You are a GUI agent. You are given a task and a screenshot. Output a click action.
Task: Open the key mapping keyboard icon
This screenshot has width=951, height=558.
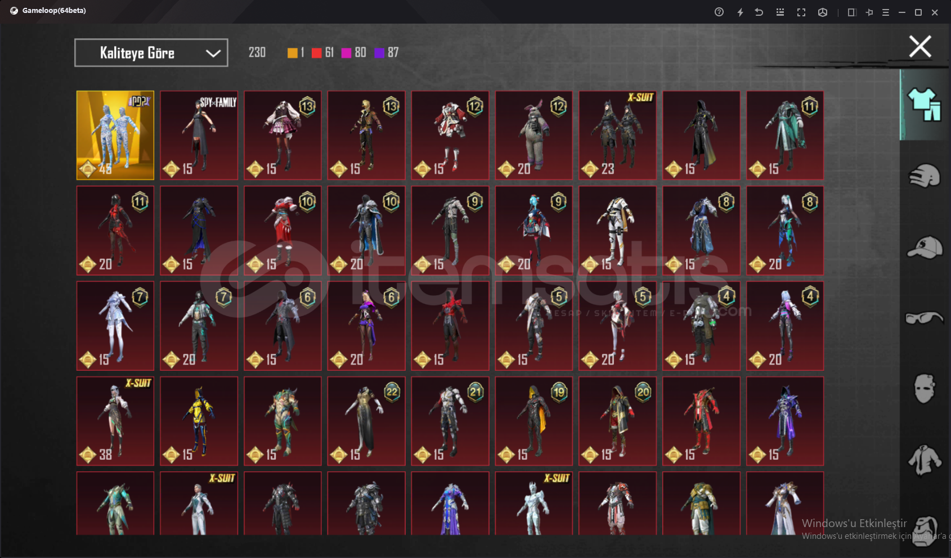(x=780, y=12)
